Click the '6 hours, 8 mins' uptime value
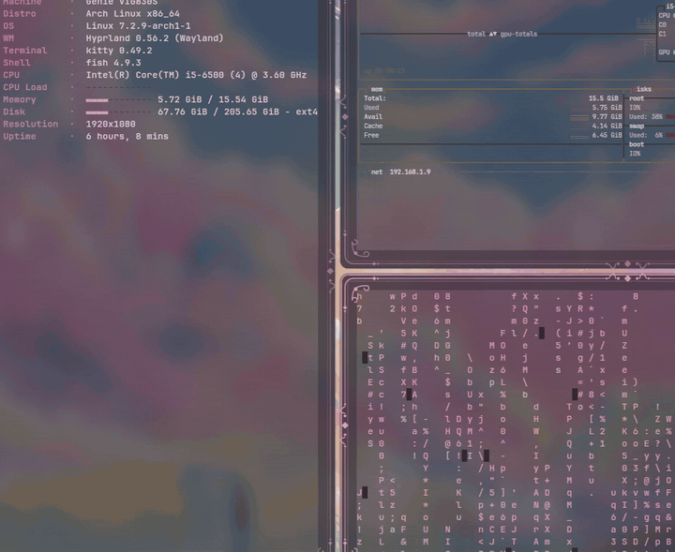The height and width of the screenshot is (552, 675). click(127, 137)
